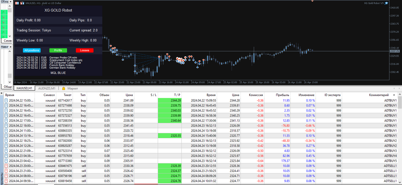
Task: Click the current price label 2337.78
Action: [x=395, y=51]
